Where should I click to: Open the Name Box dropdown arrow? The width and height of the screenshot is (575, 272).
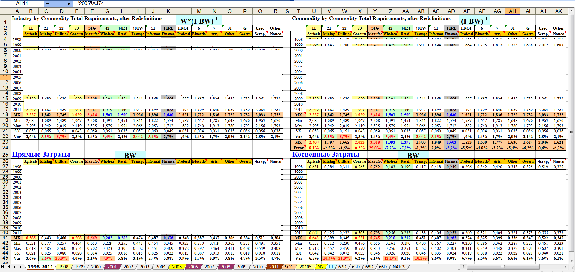pos(48,4)
